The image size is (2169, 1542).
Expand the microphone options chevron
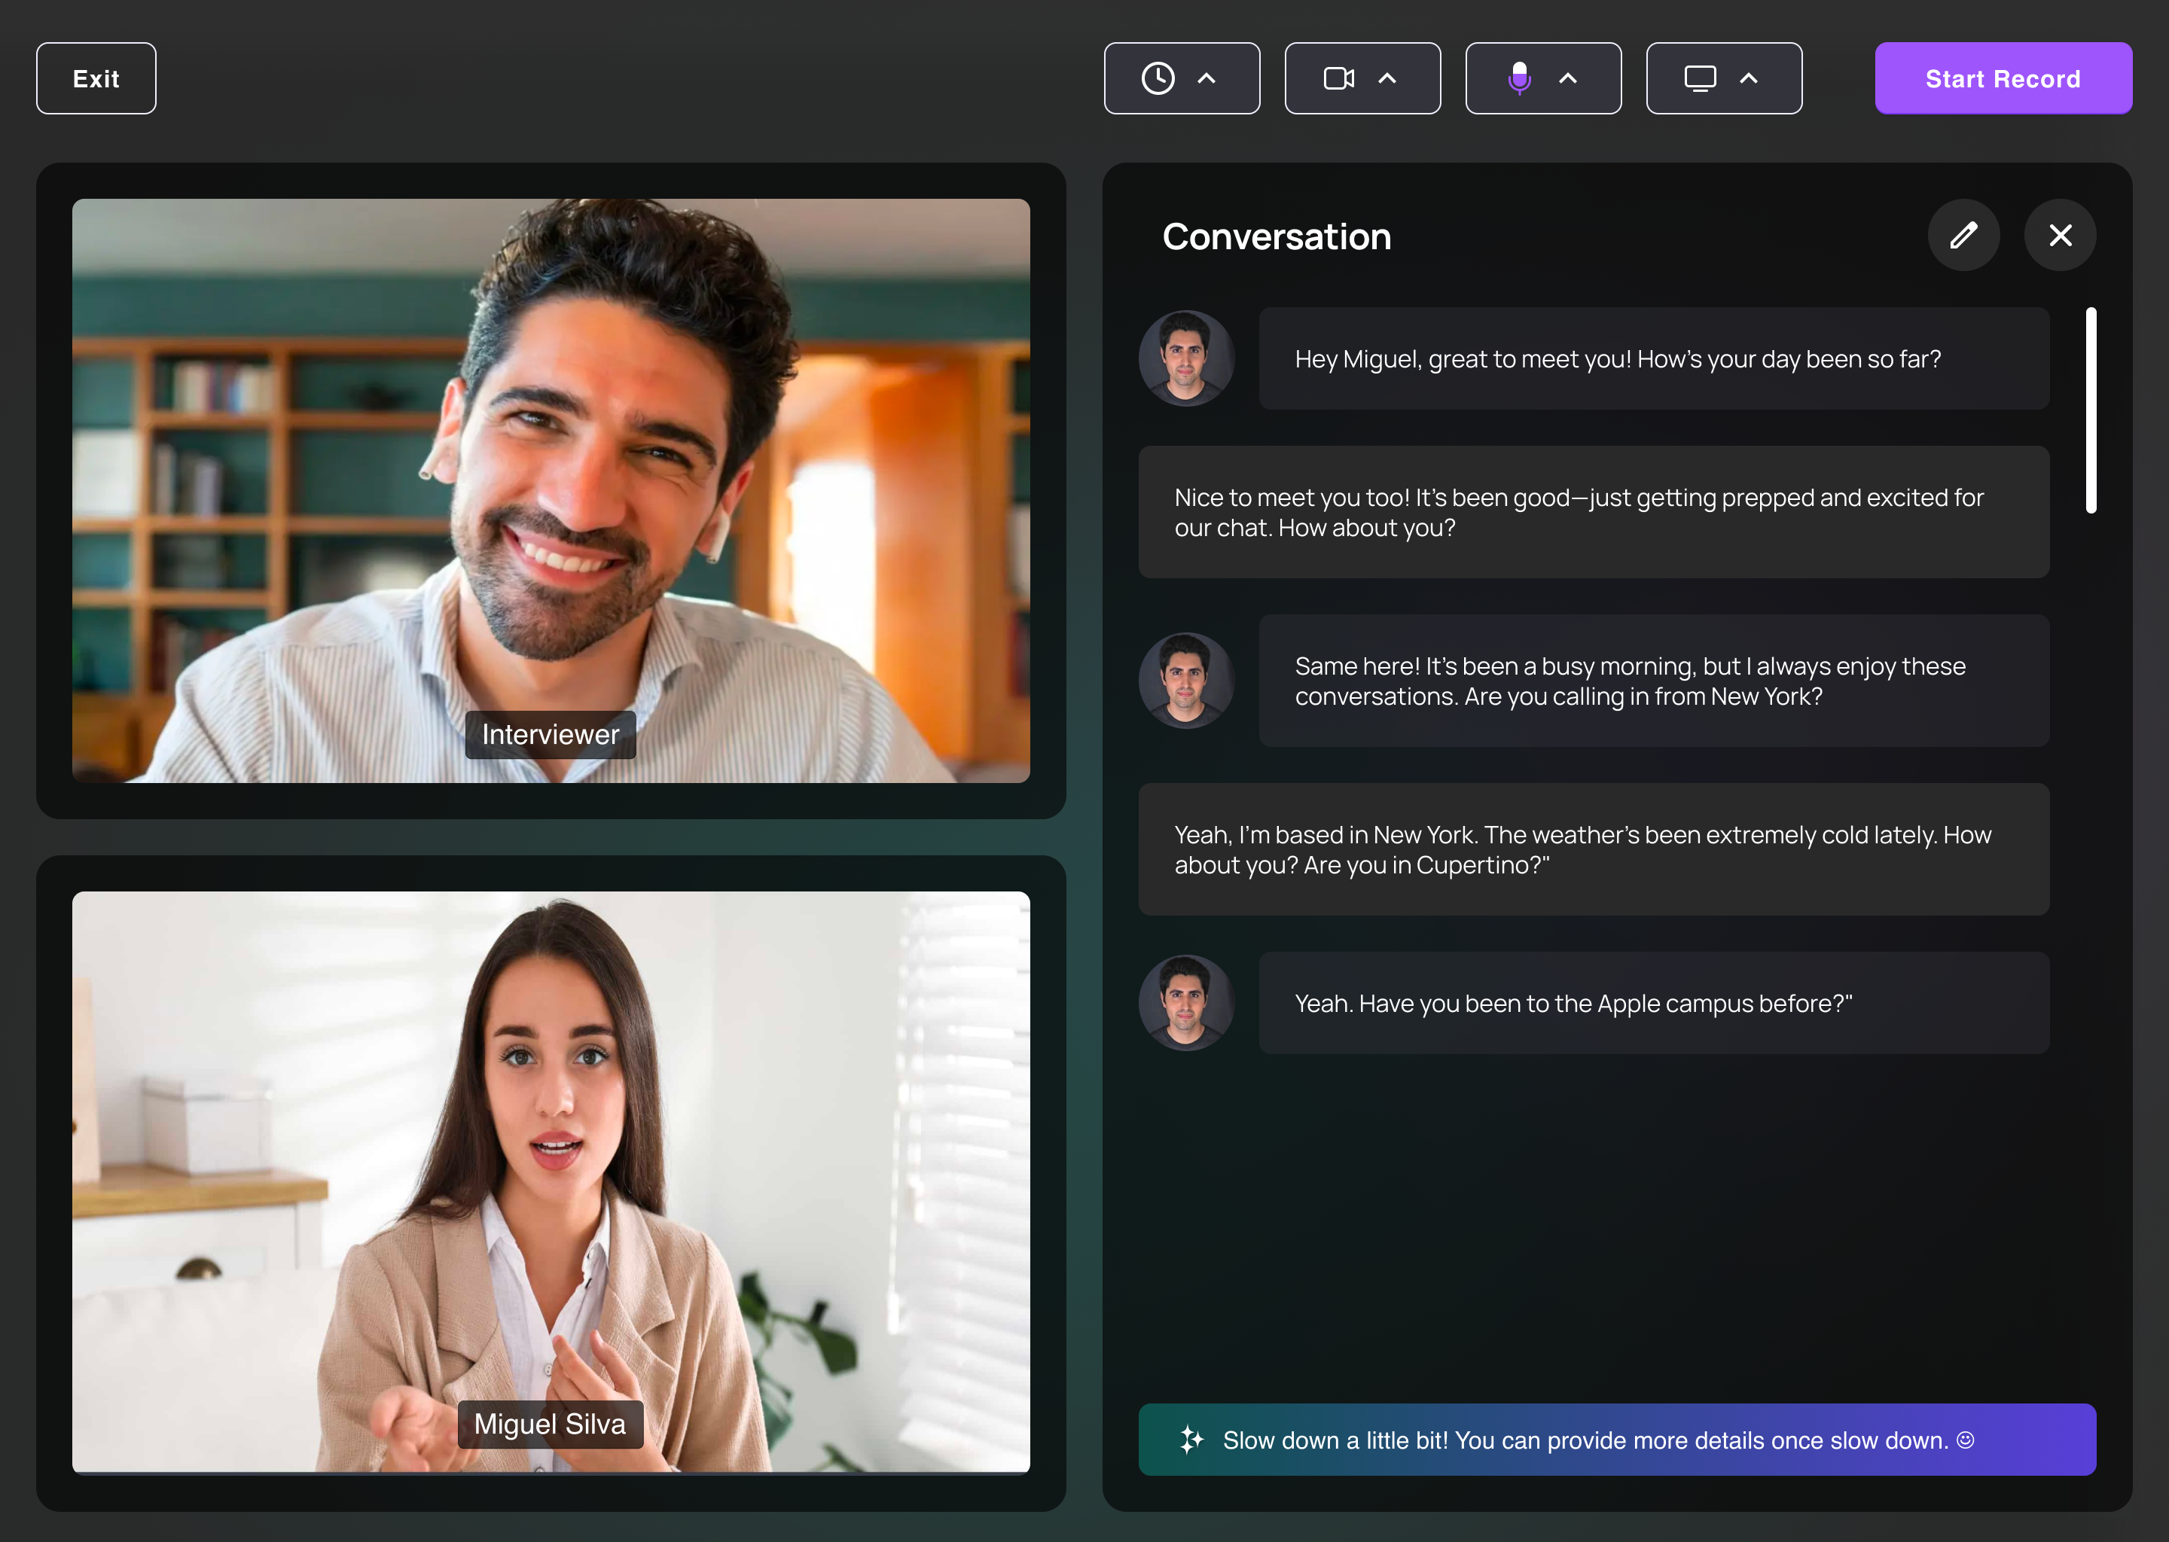pos(1568,79)
